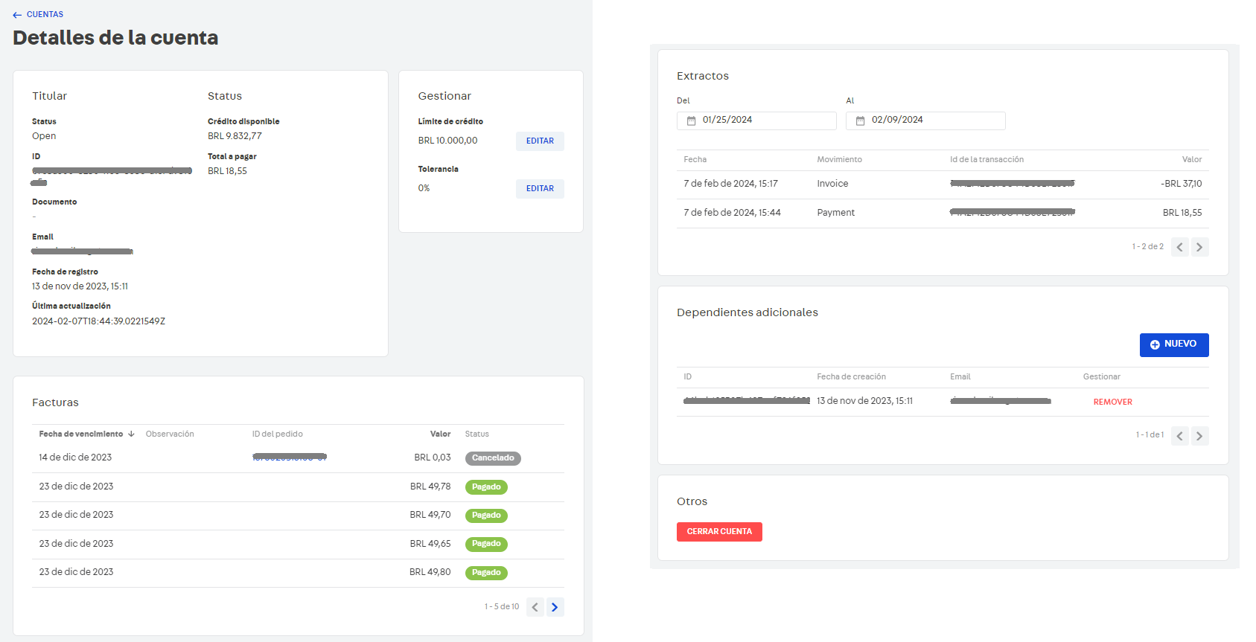The image size is (1256, 642).
Task: Select the Cancelado status badge invoice
Action: [x=493, y=458]
